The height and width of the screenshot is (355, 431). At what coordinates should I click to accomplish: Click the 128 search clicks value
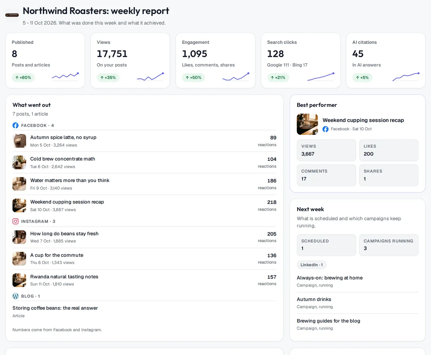276,54
